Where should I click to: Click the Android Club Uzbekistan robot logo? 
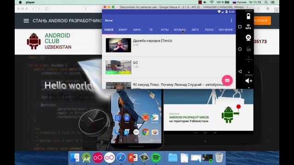(x=34, y=41)
